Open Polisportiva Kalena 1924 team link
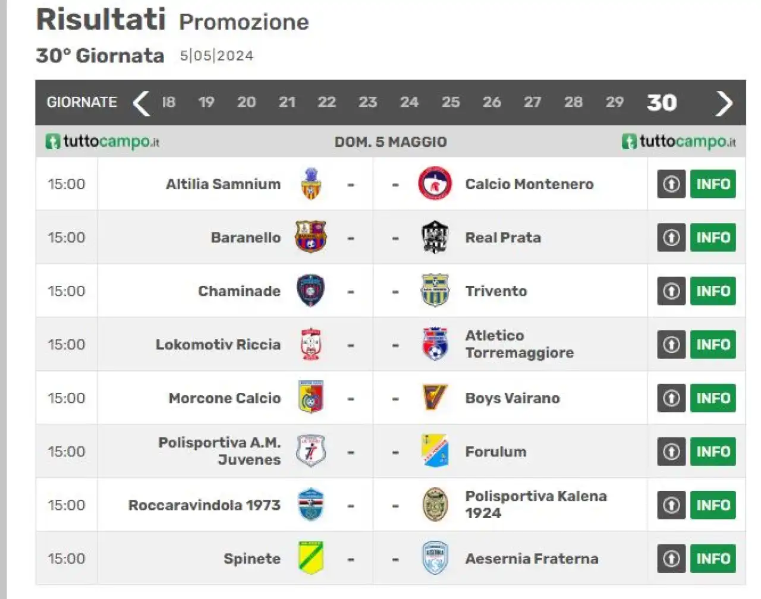Viewport: 761px width, 599px height. [536, 505]
